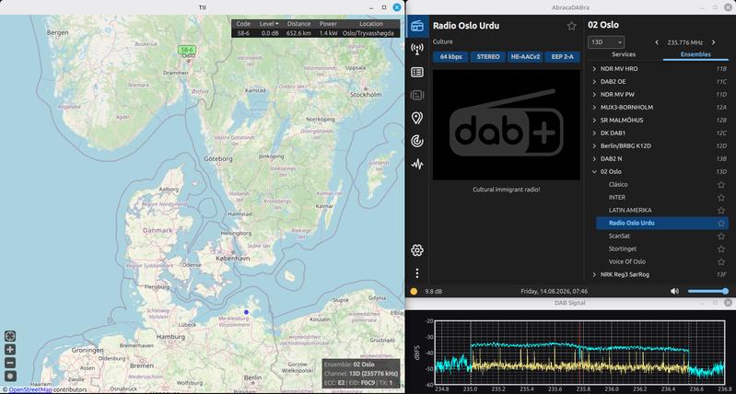Open the service list icon in sidebar
Image resolution: width=736 pixels, height=394 pixels.
tap(416, 72)
